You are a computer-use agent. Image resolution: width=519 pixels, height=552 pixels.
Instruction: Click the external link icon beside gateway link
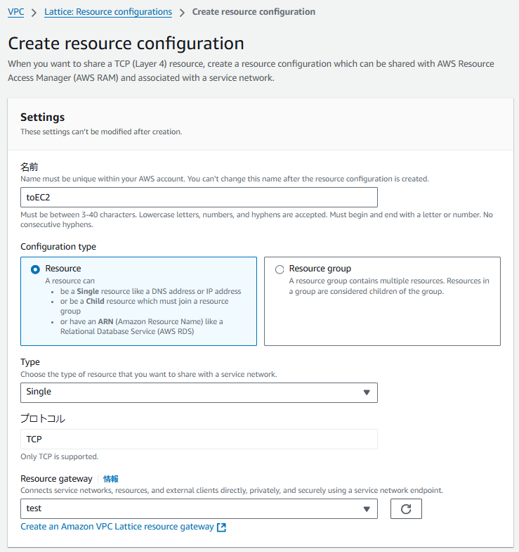click(x=221, y=527)
